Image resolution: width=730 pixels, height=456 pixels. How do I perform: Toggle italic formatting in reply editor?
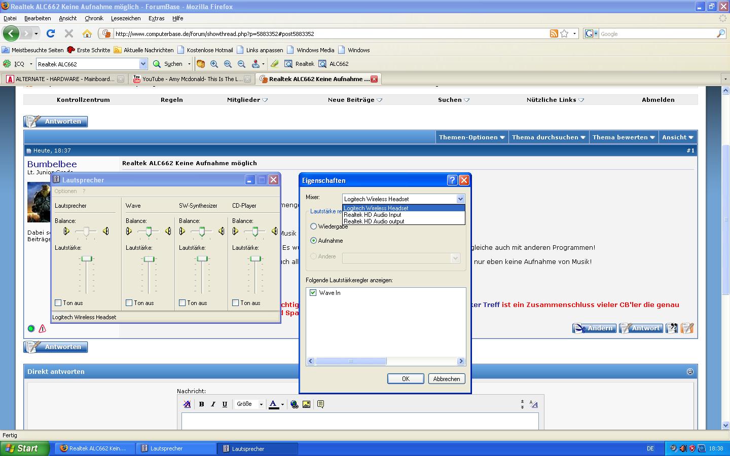point(213,404)
